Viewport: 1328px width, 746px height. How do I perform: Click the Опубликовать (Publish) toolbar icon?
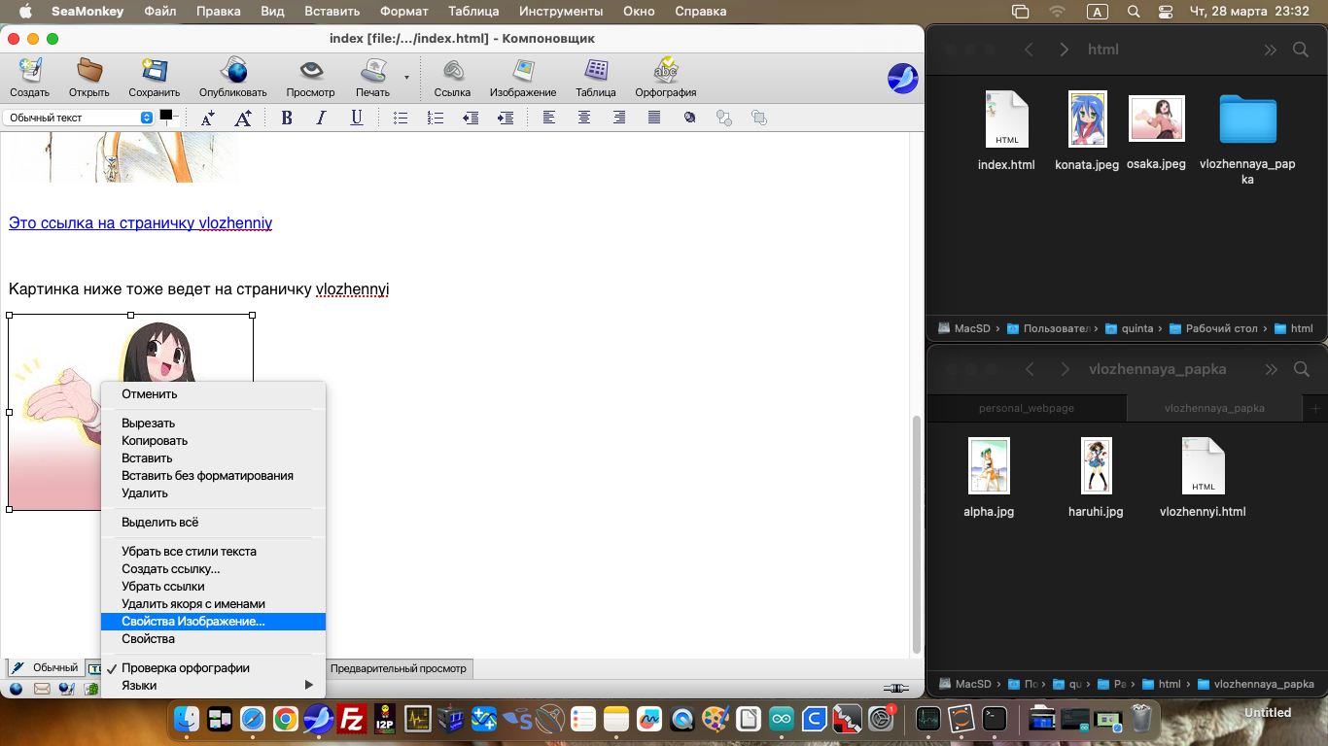[x=232, y=78]
